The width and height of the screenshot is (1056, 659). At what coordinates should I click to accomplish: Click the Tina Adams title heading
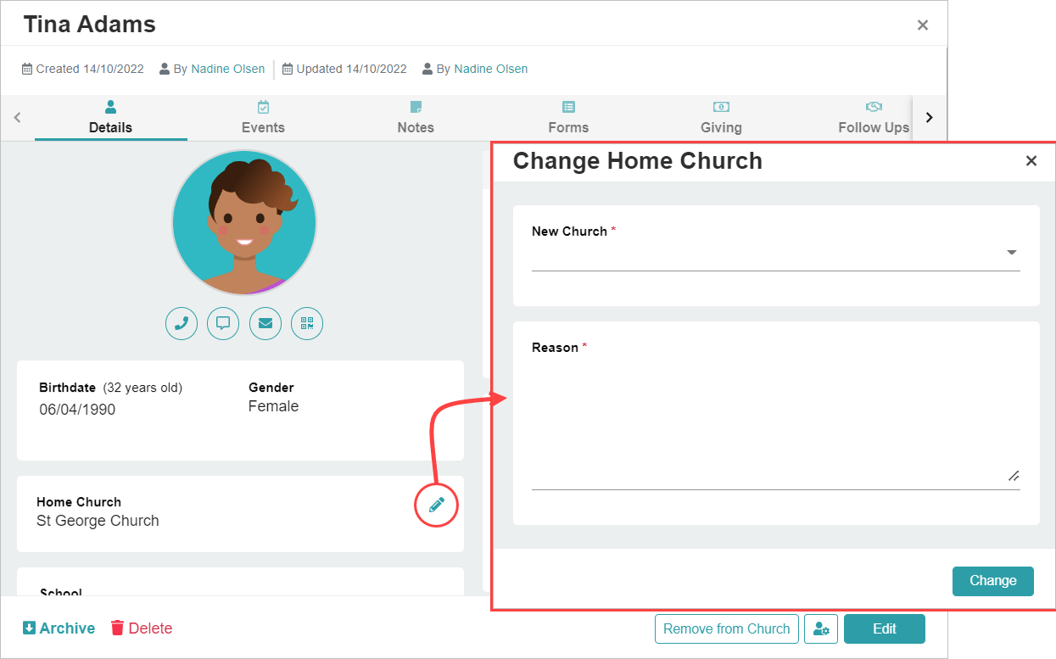89,25
